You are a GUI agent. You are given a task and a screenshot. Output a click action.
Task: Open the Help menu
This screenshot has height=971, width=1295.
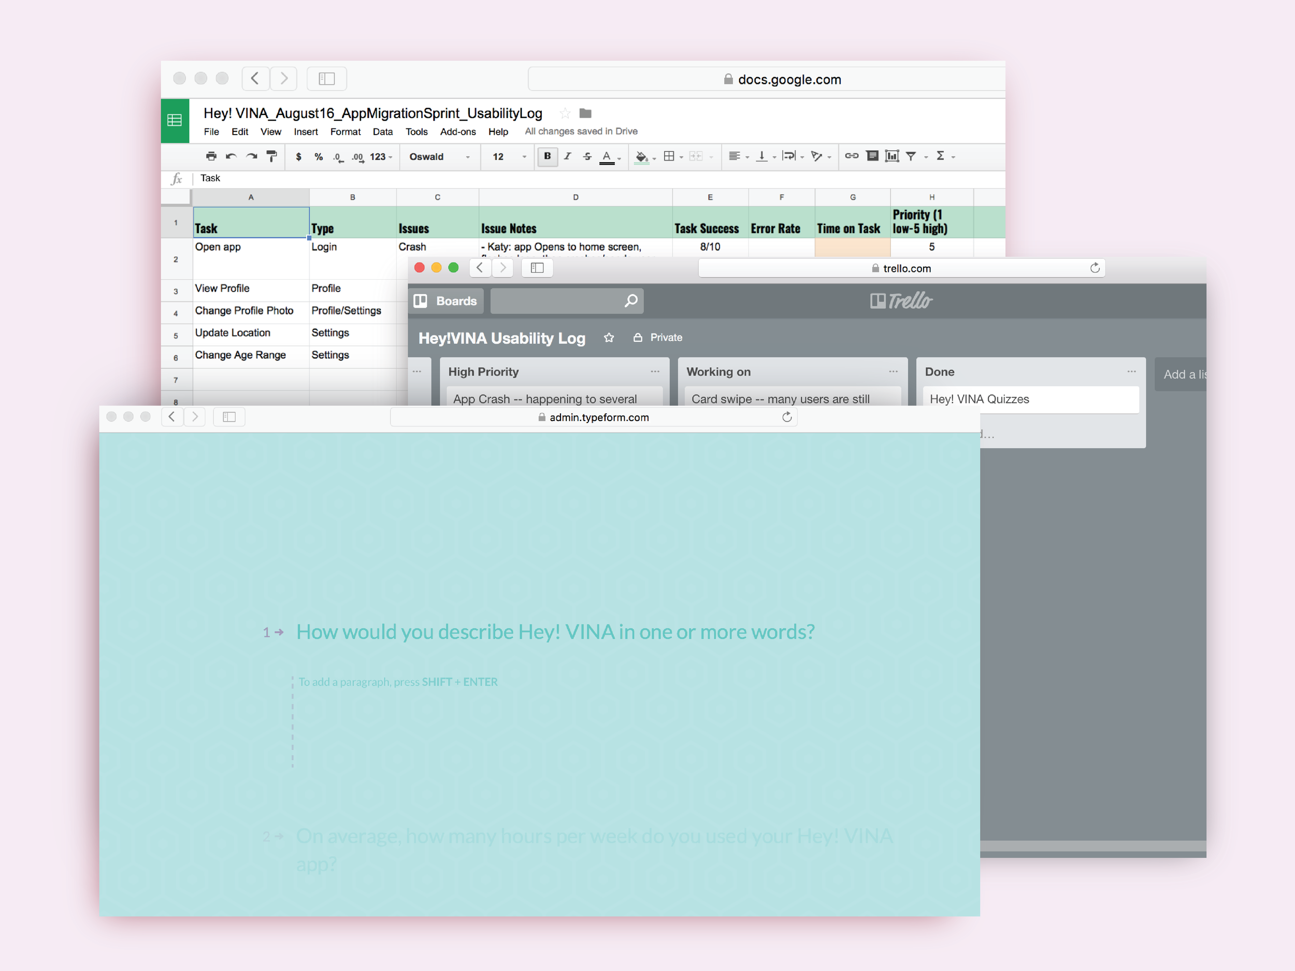[498, 132]
